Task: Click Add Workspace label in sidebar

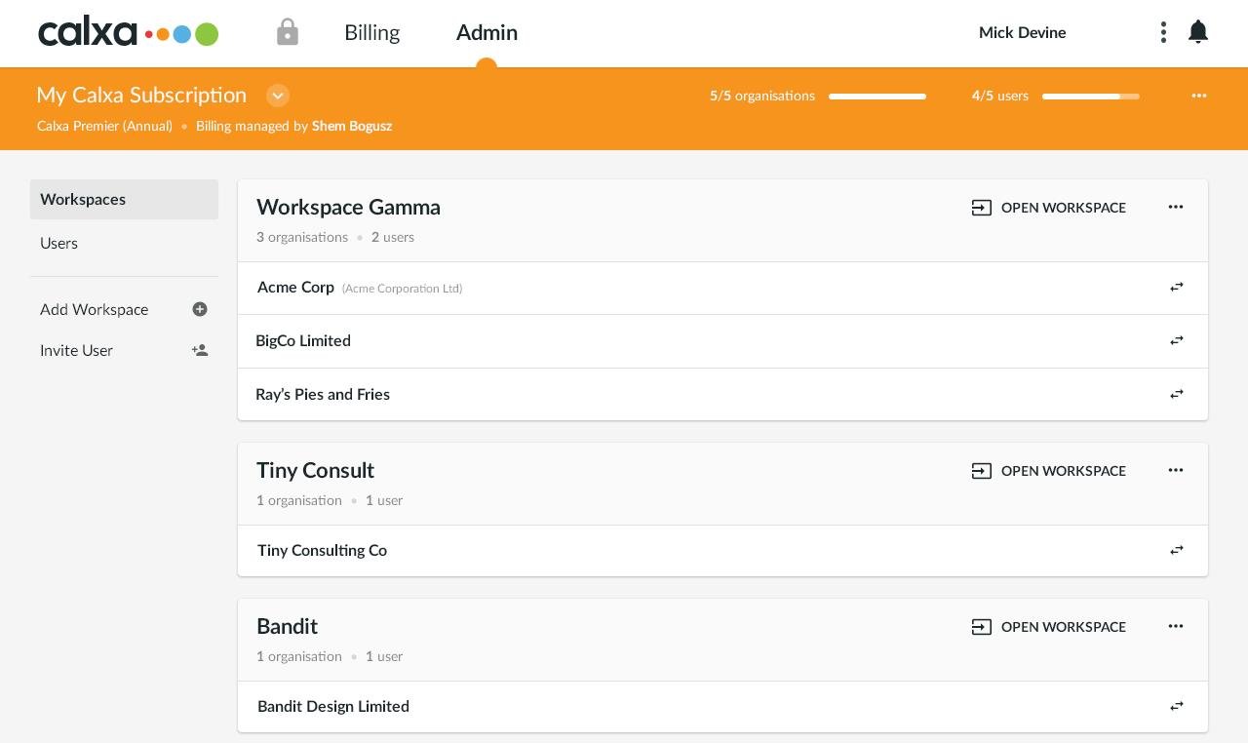Action: click(95, 309)
